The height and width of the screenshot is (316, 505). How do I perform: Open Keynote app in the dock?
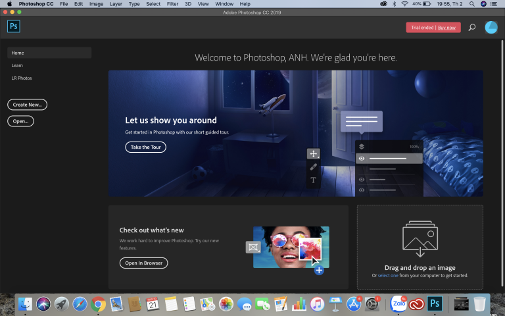[335, 304]
